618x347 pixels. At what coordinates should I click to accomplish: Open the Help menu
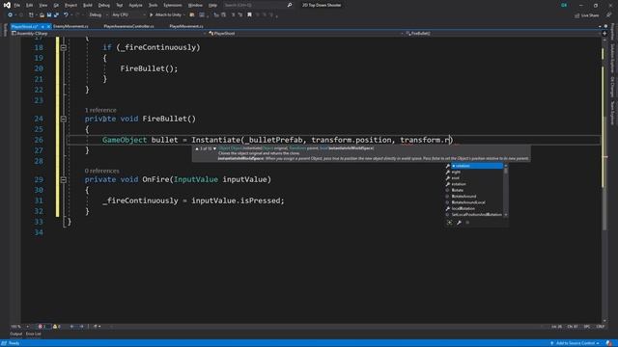[212, 5]
